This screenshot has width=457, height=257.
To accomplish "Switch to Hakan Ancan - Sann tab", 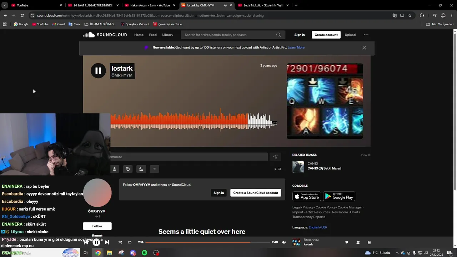I will (x=150, y=5).
